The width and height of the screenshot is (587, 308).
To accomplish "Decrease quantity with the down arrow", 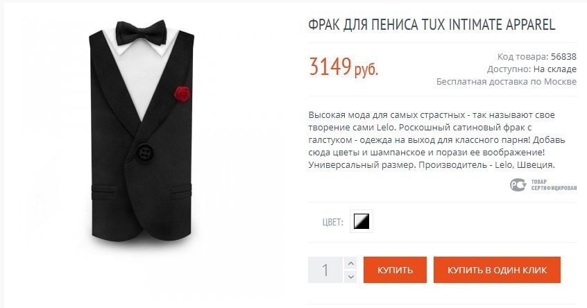I will click(x=351, y=277).
